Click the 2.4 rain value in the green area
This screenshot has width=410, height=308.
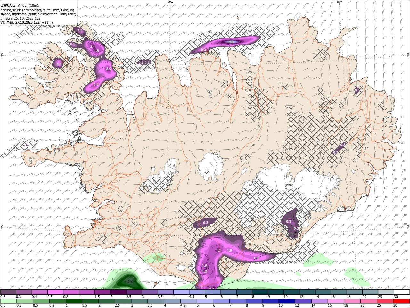point(130,282)
